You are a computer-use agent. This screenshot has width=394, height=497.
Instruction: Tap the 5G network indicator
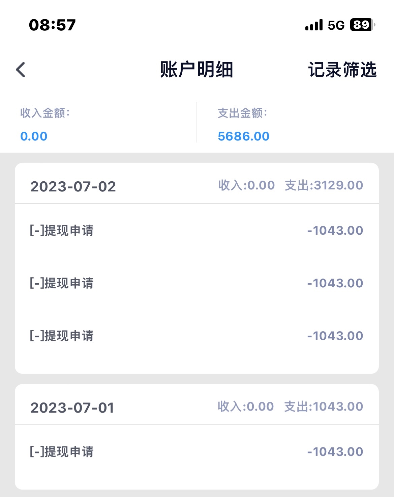tap(336, 25)
